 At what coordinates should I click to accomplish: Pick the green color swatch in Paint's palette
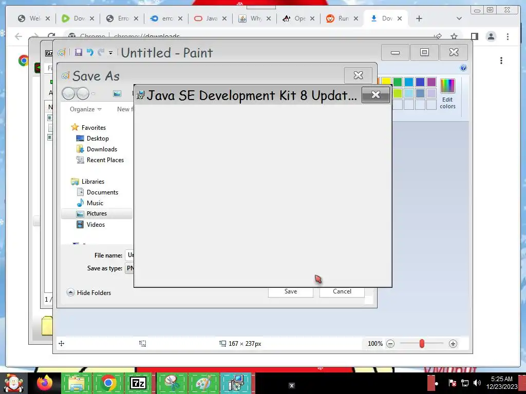click(398, 82)
